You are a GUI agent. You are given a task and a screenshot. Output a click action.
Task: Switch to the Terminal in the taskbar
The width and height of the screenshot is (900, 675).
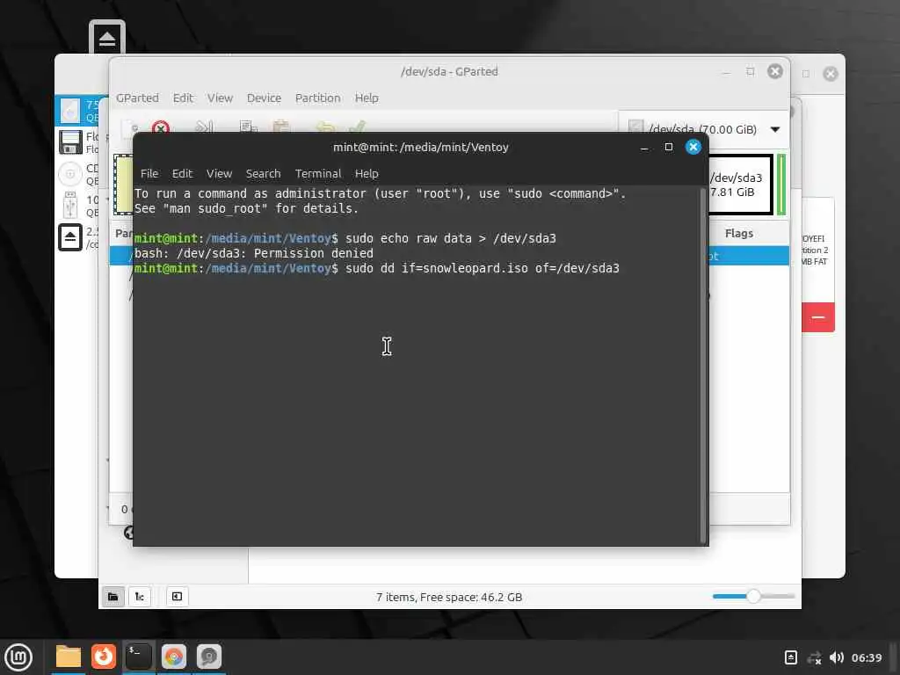click(x=138, y=657)
